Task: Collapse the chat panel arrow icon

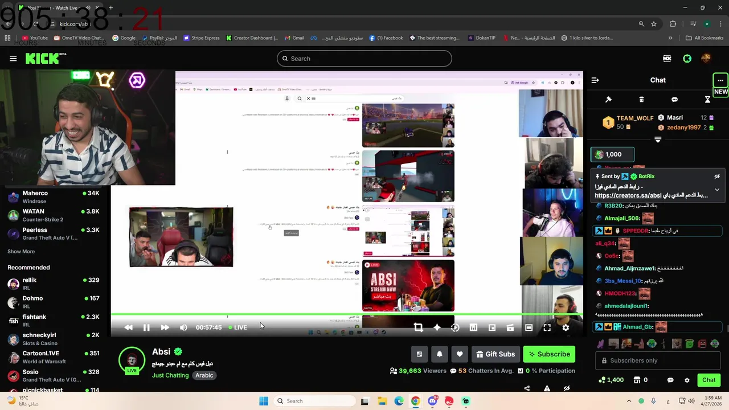Action: coord(595,80)
